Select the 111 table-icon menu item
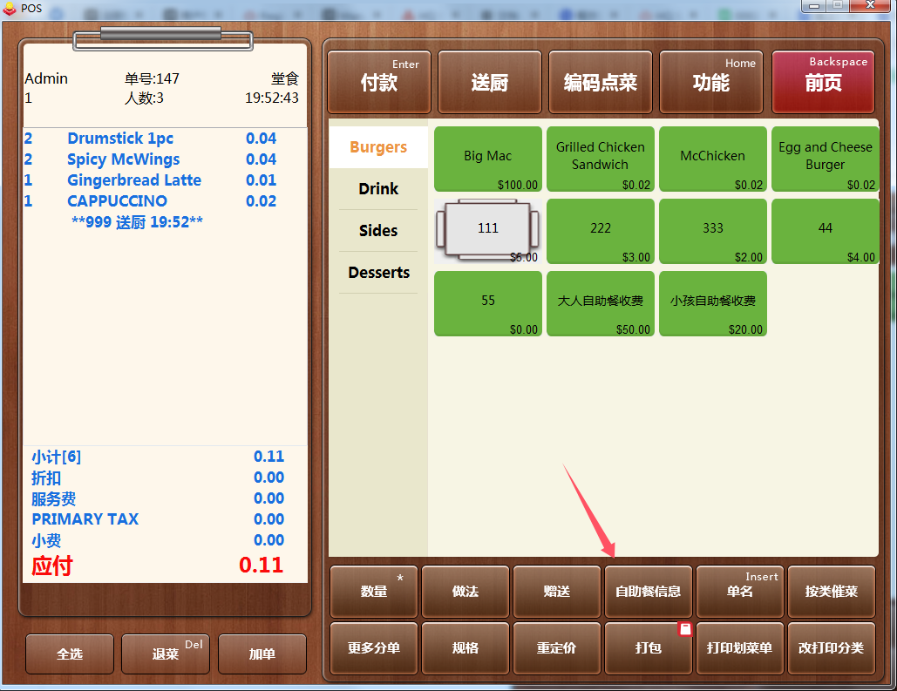 point(488,231)
